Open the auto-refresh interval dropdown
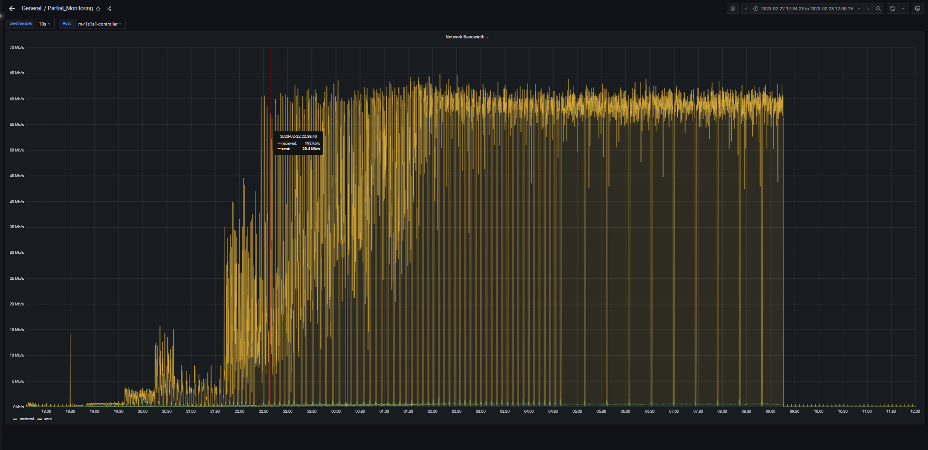The height and width of the screenshot is (450, 928). click(x=903, y=9)
